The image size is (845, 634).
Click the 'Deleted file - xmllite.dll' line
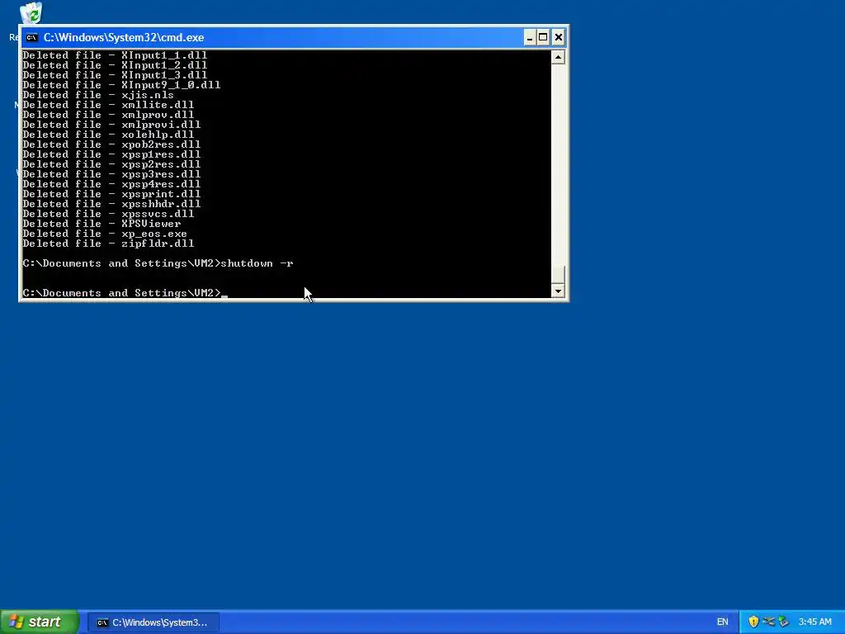[108, 105]
